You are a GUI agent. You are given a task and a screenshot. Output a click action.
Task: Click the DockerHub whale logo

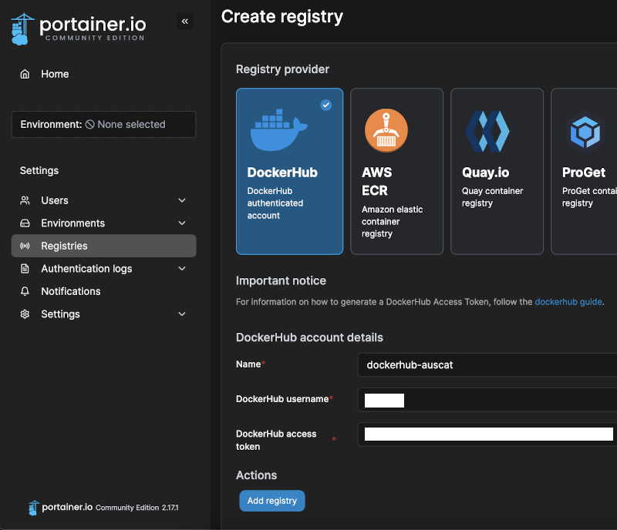coord(278,130)
